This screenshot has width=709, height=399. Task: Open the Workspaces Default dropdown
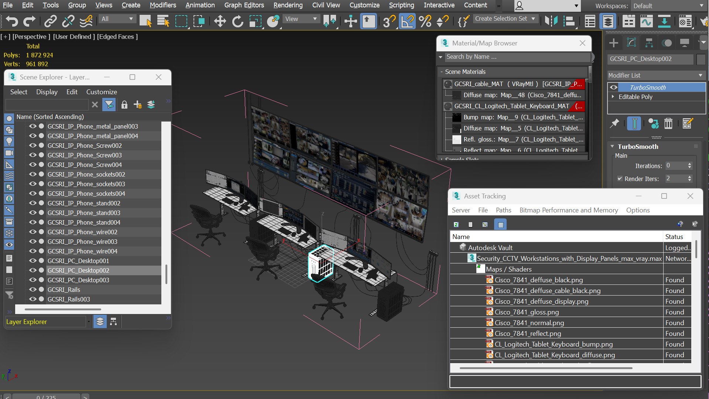(x=668, y=6)
